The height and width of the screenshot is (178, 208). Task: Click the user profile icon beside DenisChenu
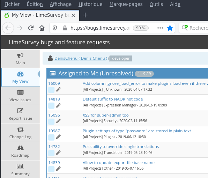(50, 58)
